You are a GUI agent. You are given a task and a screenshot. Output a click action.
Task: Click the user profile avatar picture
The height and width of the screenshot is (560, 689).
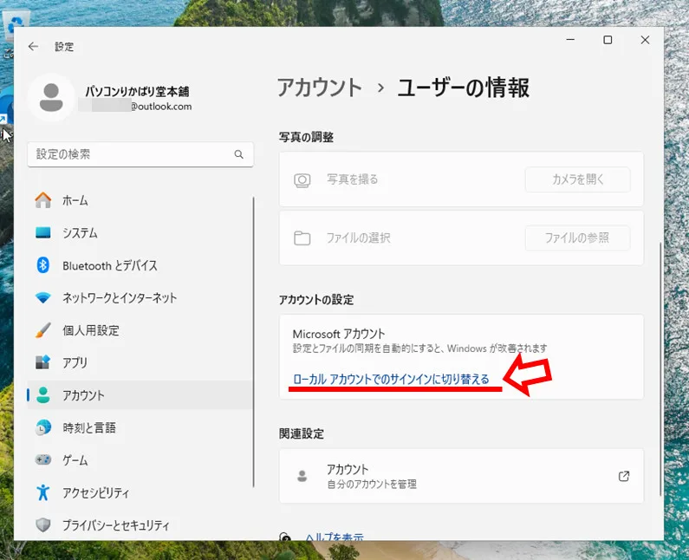(51, 98)
